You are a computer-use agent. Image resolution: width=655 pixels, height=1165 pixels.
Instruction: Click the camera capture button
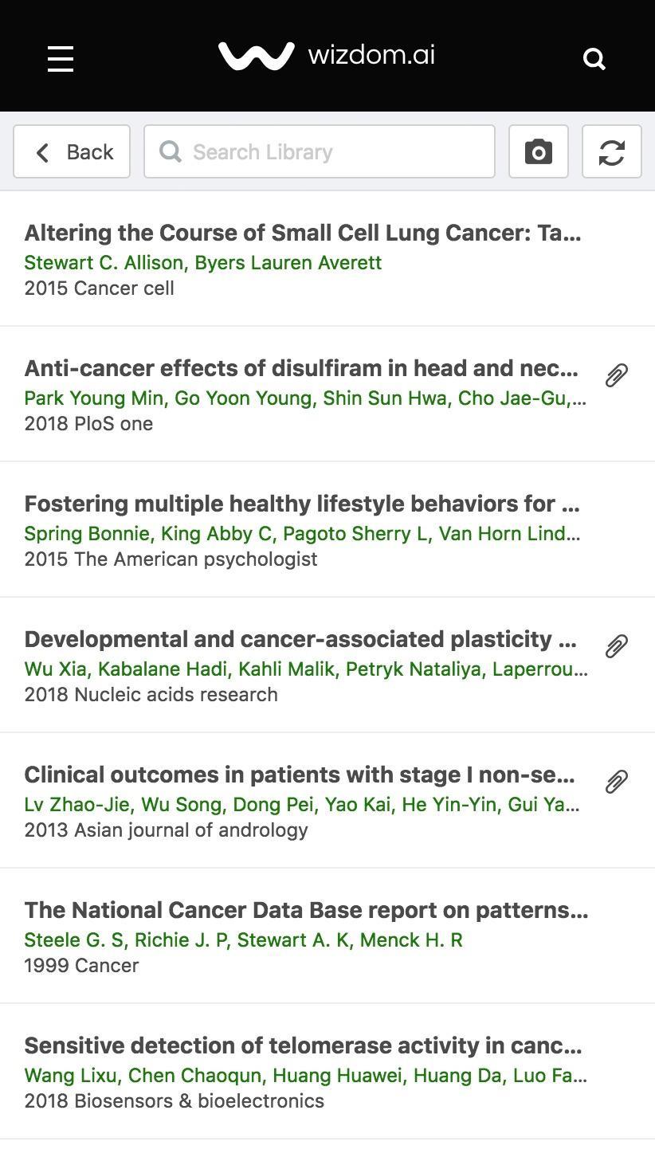[539, 151]
